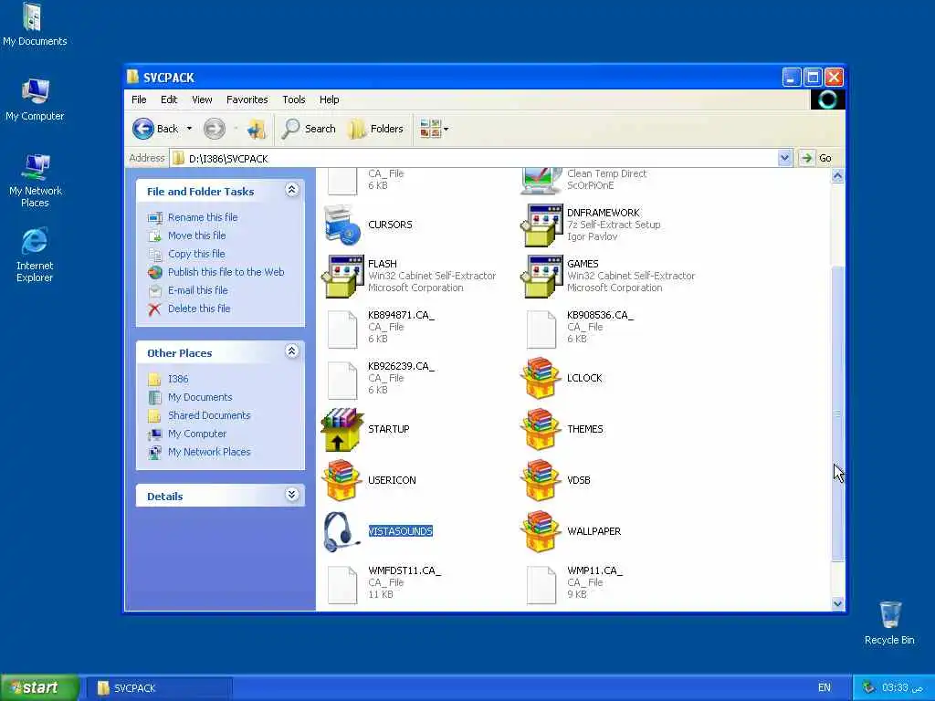Select the WALLPAPER archive icon
The width and height of the screenshot is (935, 701).
(541, 532)
